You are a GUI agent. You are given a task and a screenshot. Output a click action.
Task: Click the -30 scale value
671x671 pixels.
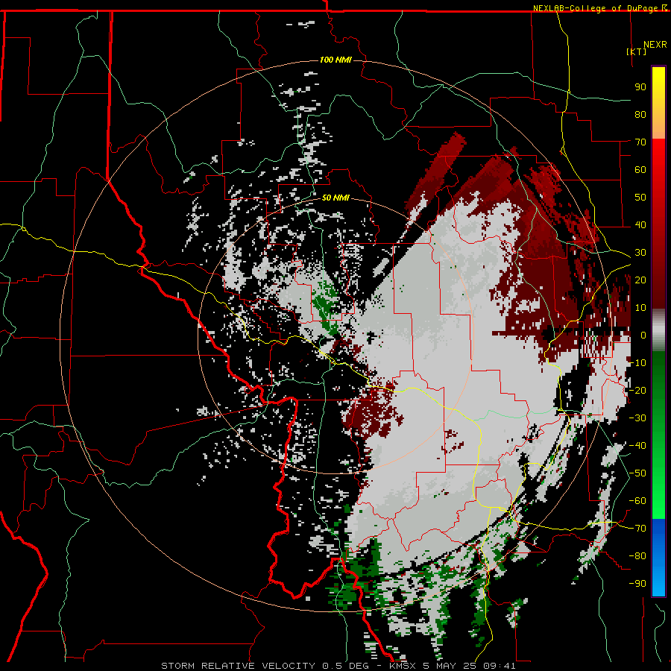(637, 418)
